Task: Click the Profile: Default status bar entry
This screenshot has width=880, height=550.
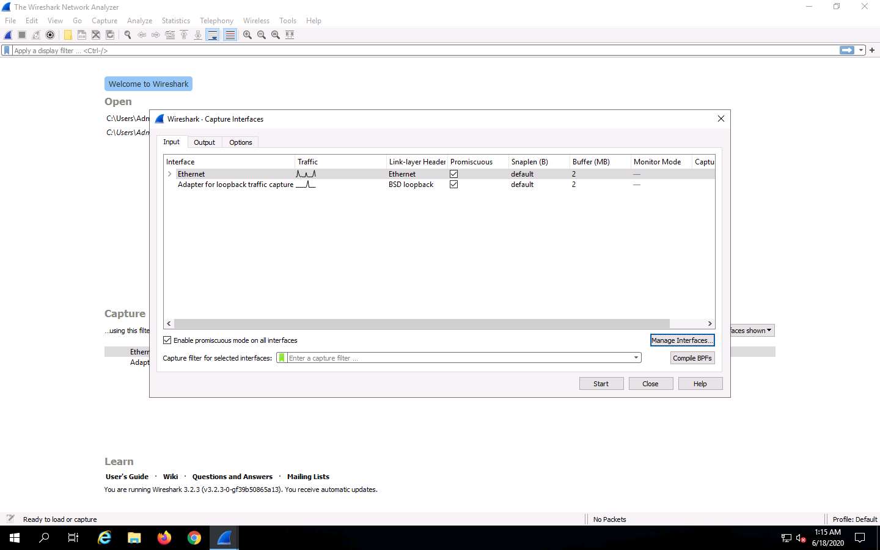Action: [x=854, y=519]
